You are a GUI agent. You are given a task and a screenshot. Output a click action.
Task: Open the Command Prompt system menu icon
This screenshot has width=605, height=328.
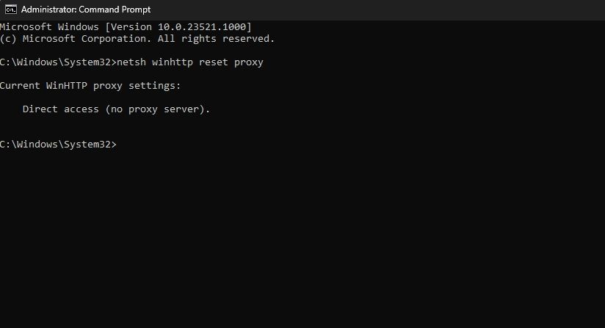11,10
